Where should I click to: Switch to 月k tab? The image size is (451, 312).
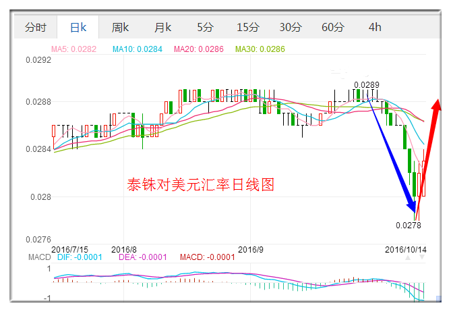click(x=162, y=28)
